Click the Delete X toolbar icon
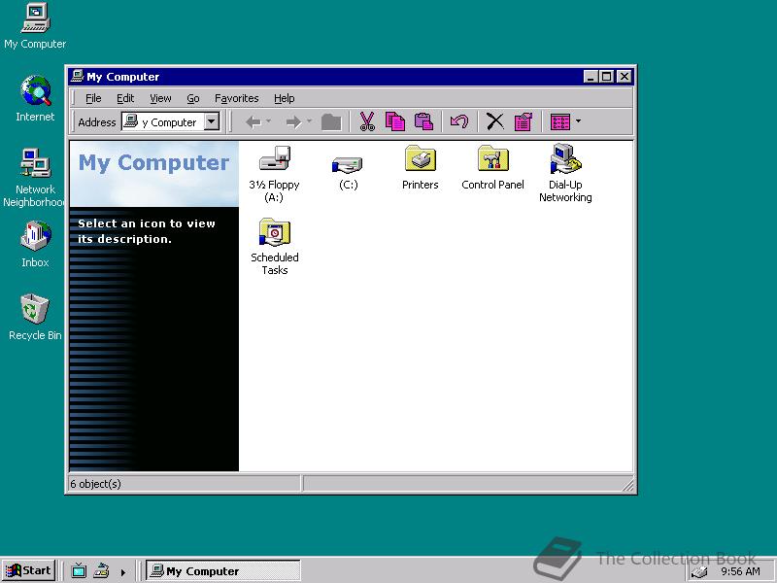This screenshot has width=777, height=583. click(495, 121)
